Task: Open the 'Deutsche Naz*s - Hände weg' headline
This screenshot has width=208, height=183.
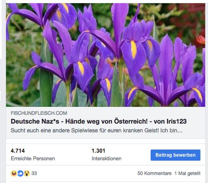Action: 99,121
